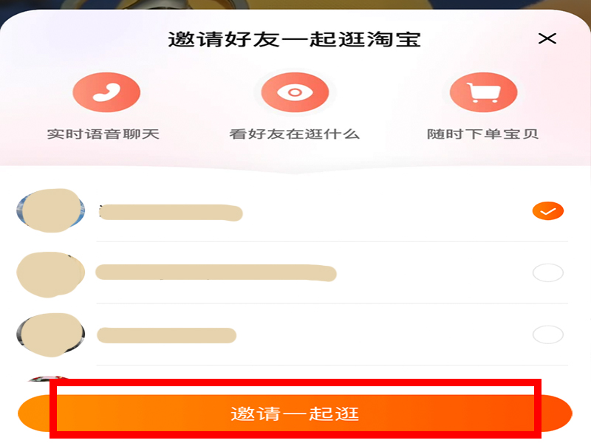The image size is (591, 443).
Task: Select the second friend's checkbox
Action: 547,272
